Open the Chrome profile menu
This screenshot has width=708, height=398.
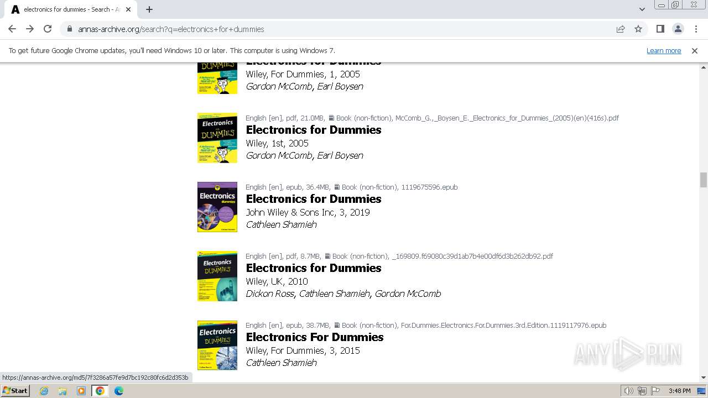[x=678, y=29]
